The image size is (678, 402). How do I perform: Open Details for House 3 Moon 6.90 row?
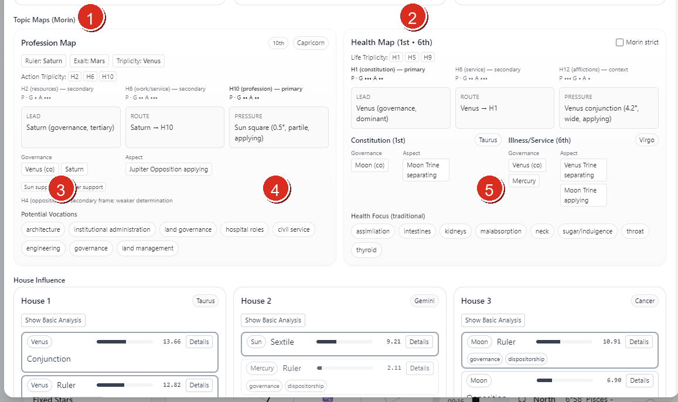[639, 380]
